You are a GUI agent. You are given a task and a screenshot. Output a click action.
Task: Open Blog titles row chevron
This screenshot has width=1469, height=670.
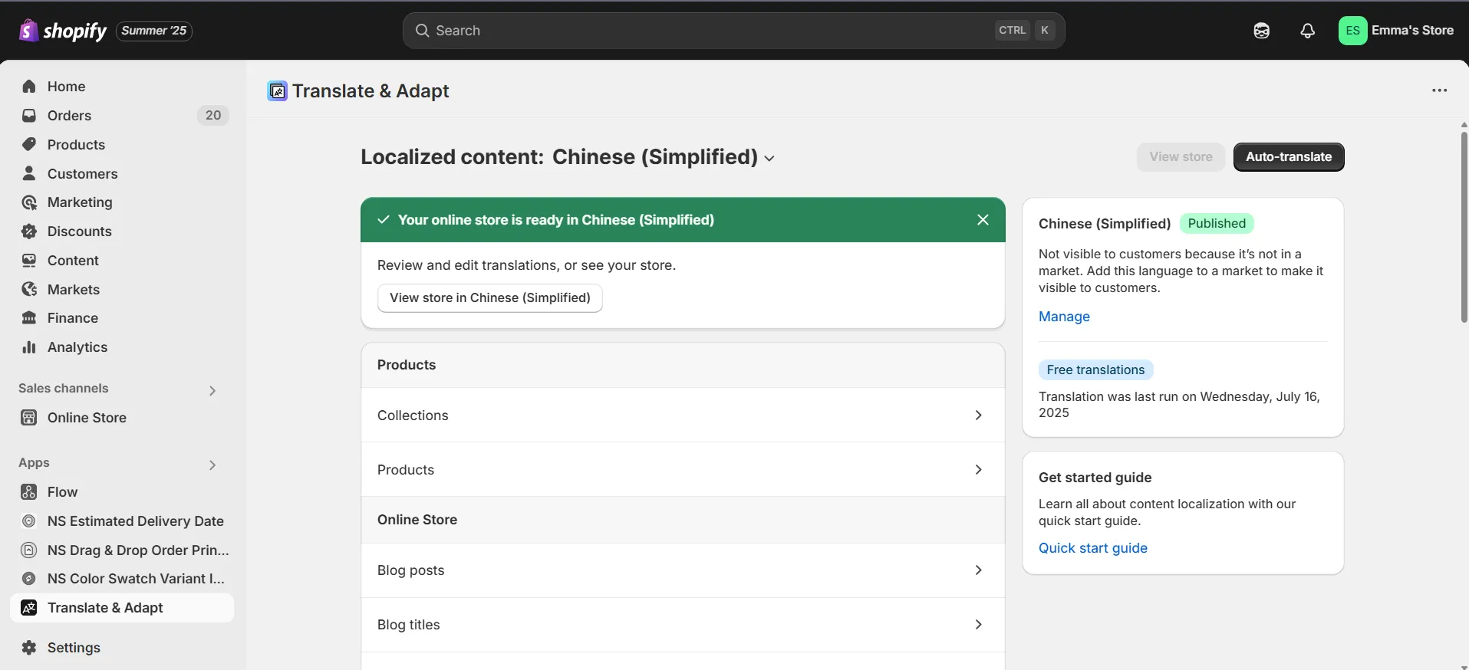[978, 625]
